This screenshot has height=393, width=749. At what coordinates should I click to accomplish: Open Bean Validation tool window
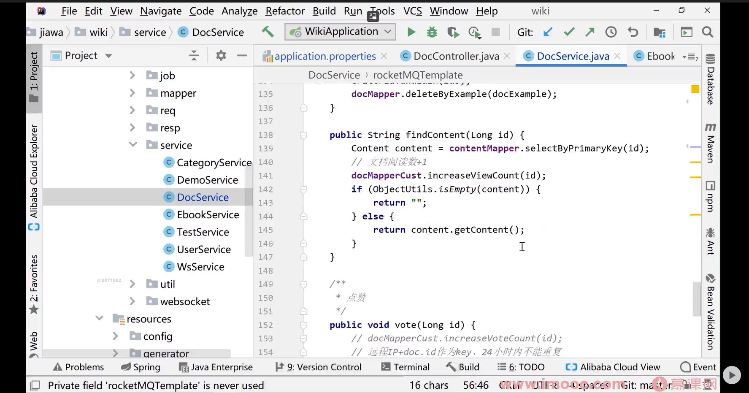pos(711,312)
